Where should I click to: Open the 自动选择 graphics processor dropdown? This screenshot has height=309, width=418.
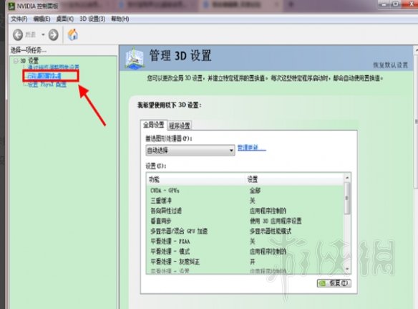(x=190, y=151)
